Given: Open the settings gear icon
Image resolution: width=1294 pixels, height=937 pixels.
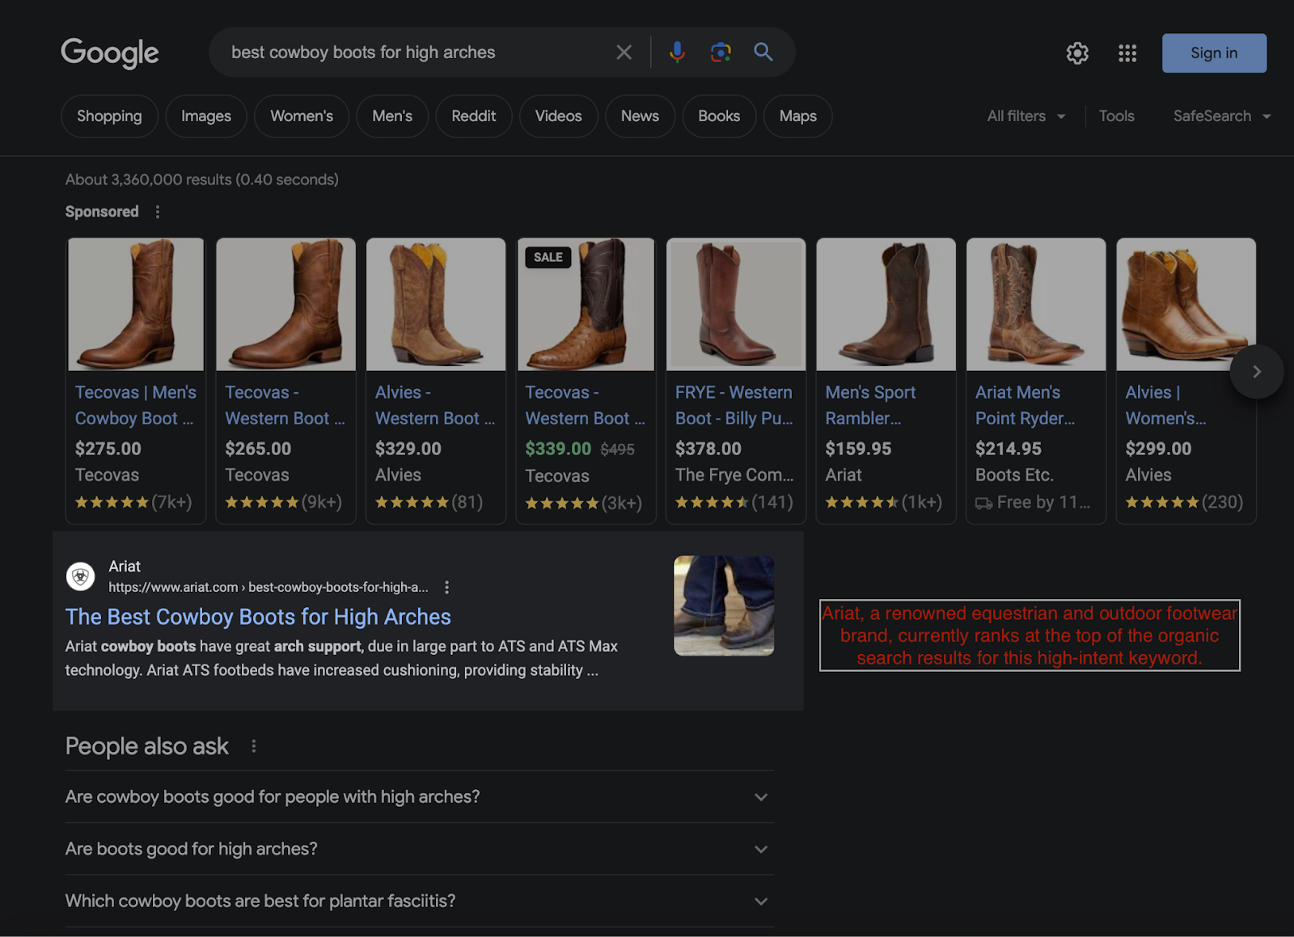Looking at the screenshot, I should pyautogui.click(x=1076, y=53).
